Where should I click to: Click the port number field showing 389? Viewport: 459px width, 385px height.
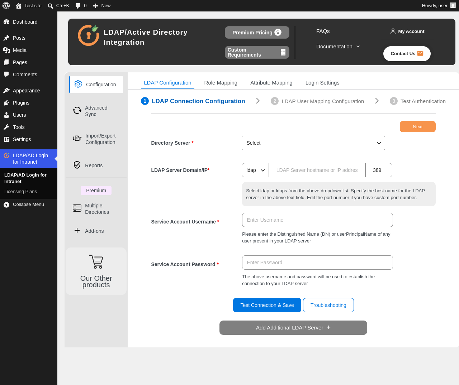click(379, 170)
